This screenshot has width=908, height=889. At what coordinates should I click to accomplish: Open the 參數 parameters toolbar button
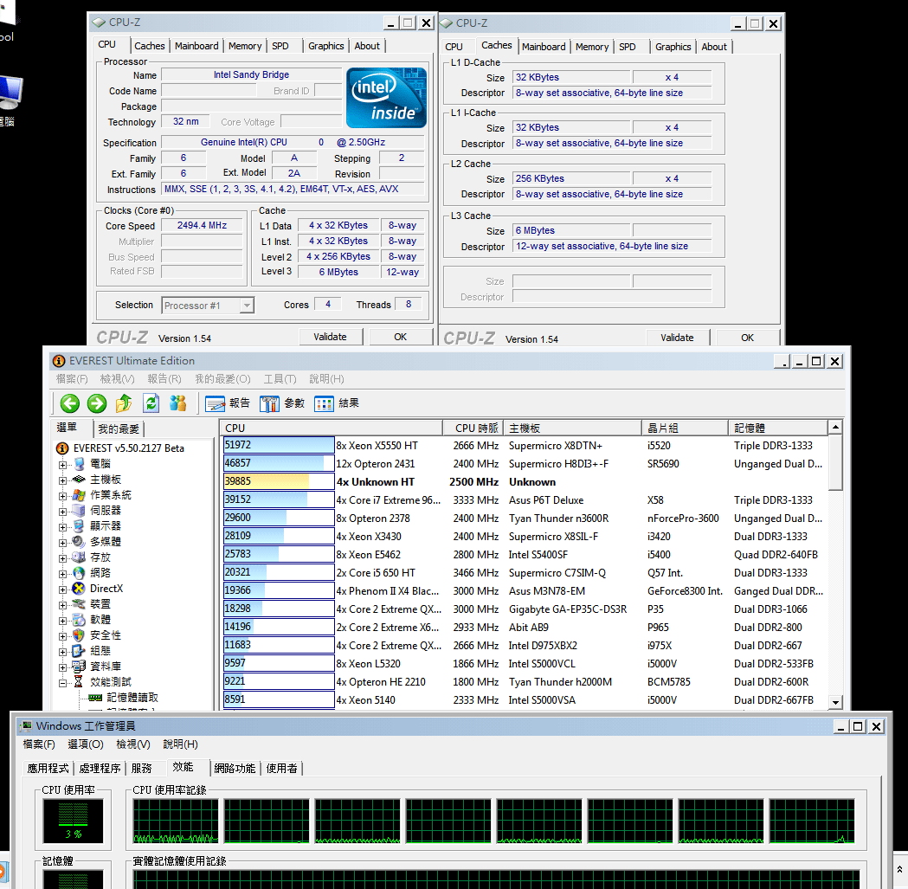coord(282,403)
